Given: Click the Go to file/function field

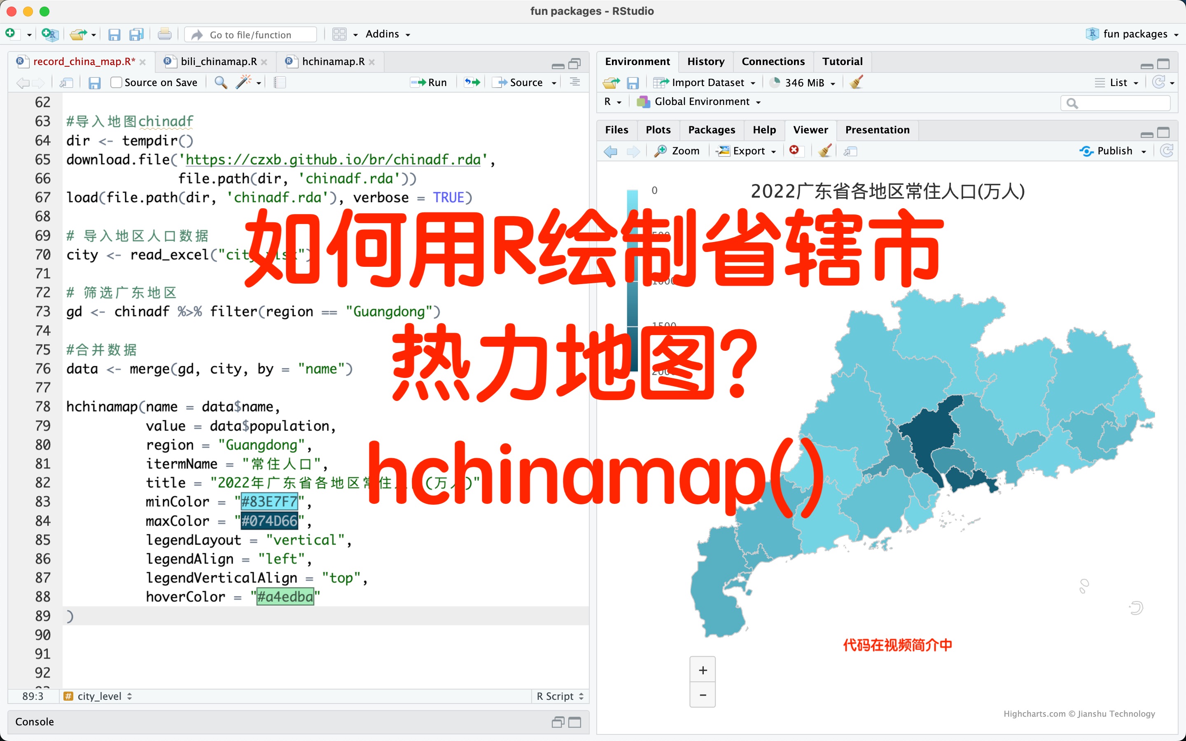Looking at the screenshot, I should click(x=250, y=34).
